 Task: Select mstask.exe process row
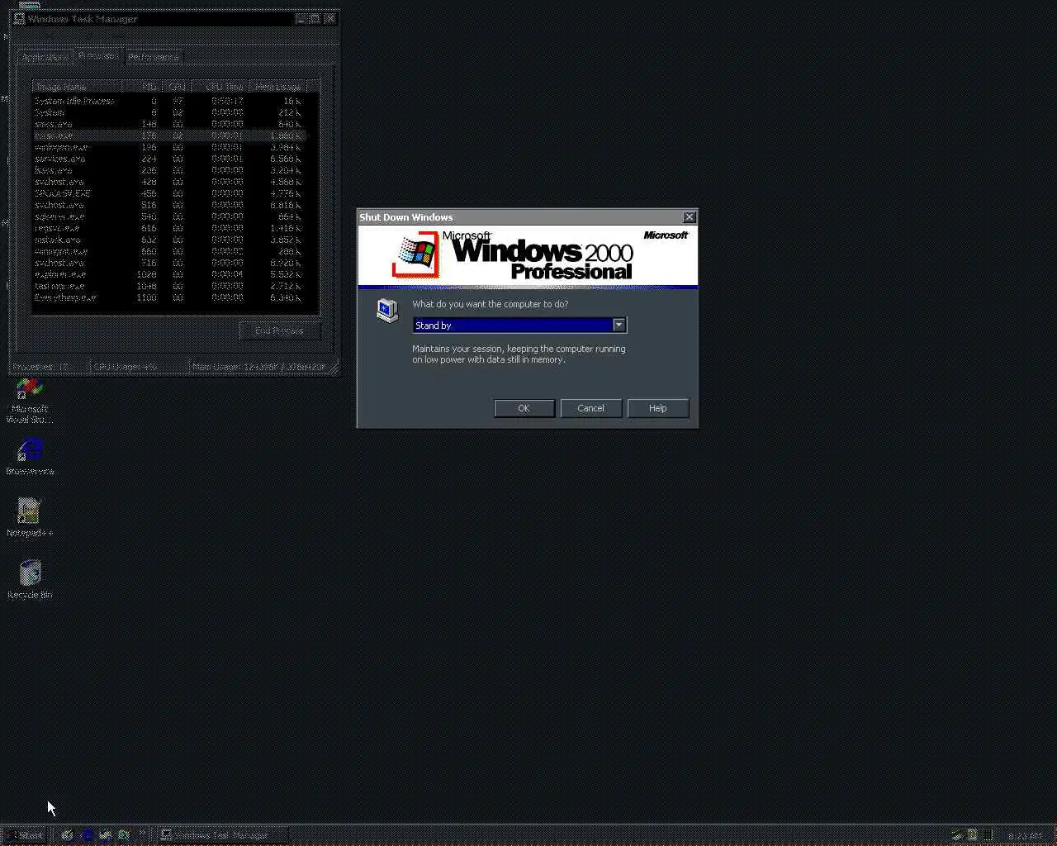tap(169, 240)
